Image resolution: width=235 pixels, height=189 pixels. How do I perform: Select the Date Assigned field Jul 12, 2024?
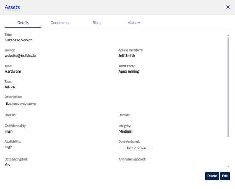click(136, 148)
